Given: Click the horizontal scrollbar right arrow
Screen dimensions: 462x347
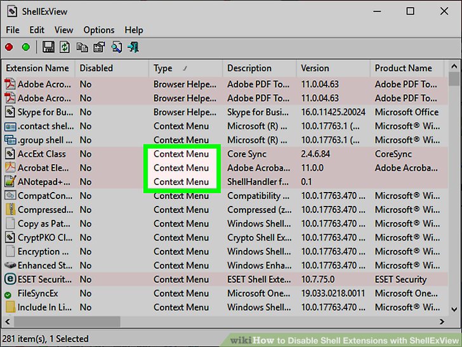Looking at the screenshot, I should (x=442, y=322).
